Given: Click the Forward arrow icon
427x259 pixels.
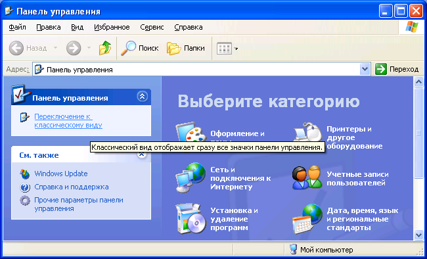Looking at the screenshot, I should click(x=74, y=48).
